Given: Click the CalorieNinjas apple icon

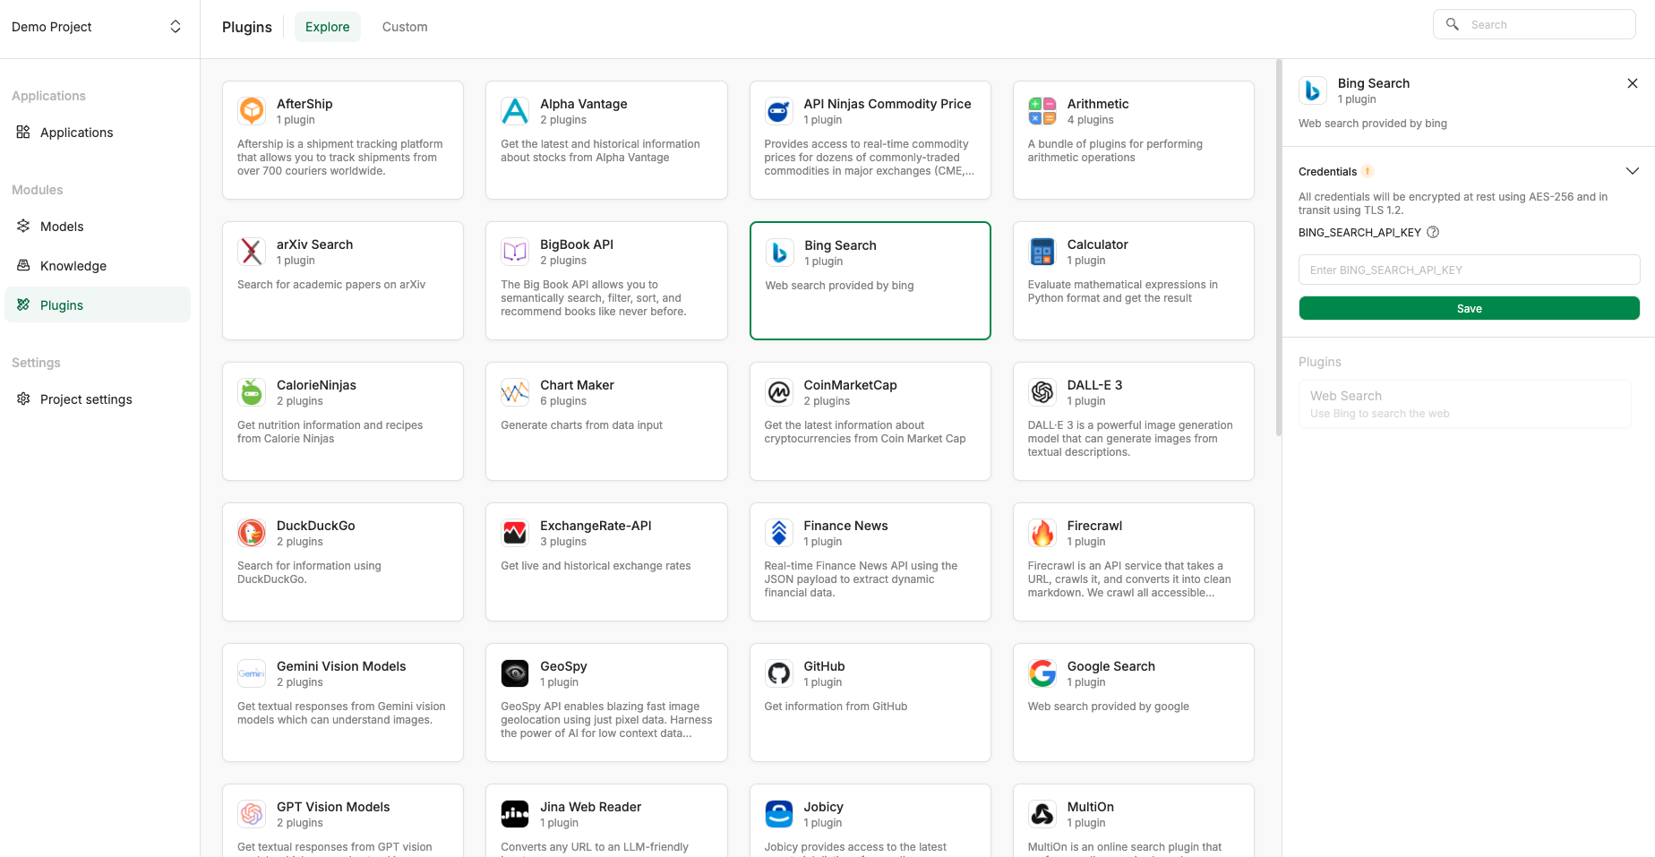Looking at the screenshot, I should coord(252,392).
